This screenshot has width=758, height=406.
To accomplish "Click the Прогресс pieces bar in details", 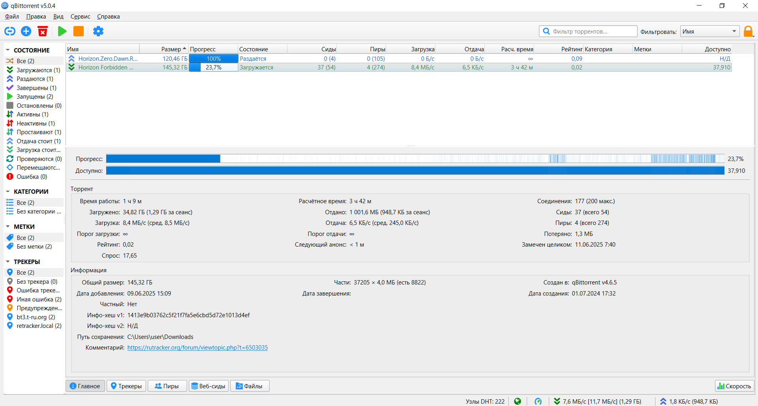I will 415,159.
